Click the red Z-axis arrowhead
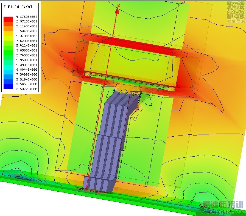Viewport: 246px width, 216px height. coord(117,11)
